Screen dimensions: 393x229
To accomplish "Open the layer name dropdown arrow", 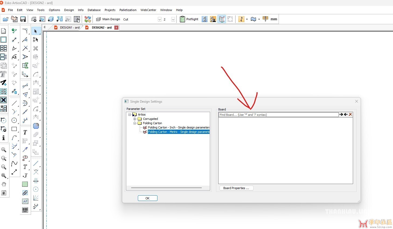I will (159, 19).
